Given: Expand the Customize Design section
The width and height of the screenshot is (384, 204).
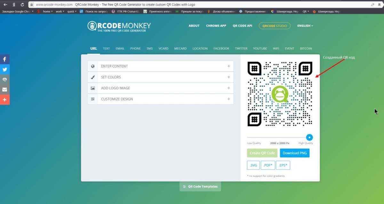Looking at the screenshot, I should pos(160,99).
